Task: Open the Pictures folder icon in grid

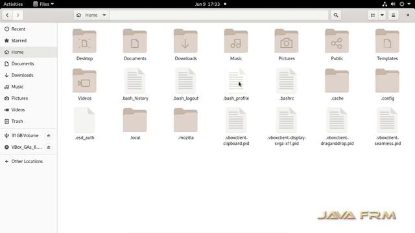Action: [x=287, y=41]
